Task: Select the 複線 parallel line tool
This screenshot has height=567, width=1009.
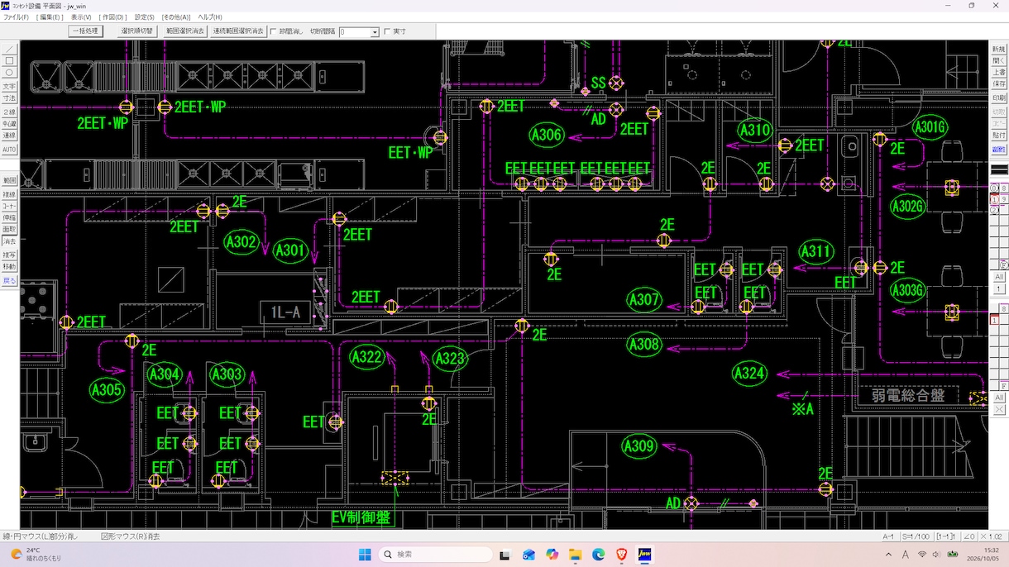Action: point(10,195)
